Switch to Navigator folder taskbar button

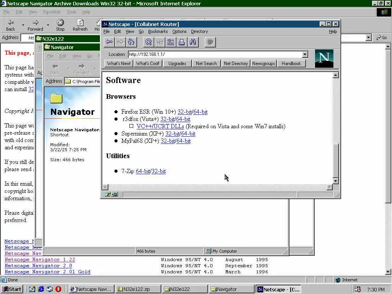coord(231,289)
